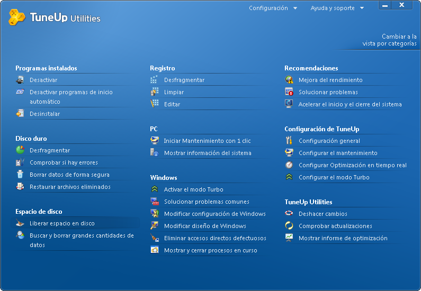Click icon for Modificar diseño de Windows

155,225
